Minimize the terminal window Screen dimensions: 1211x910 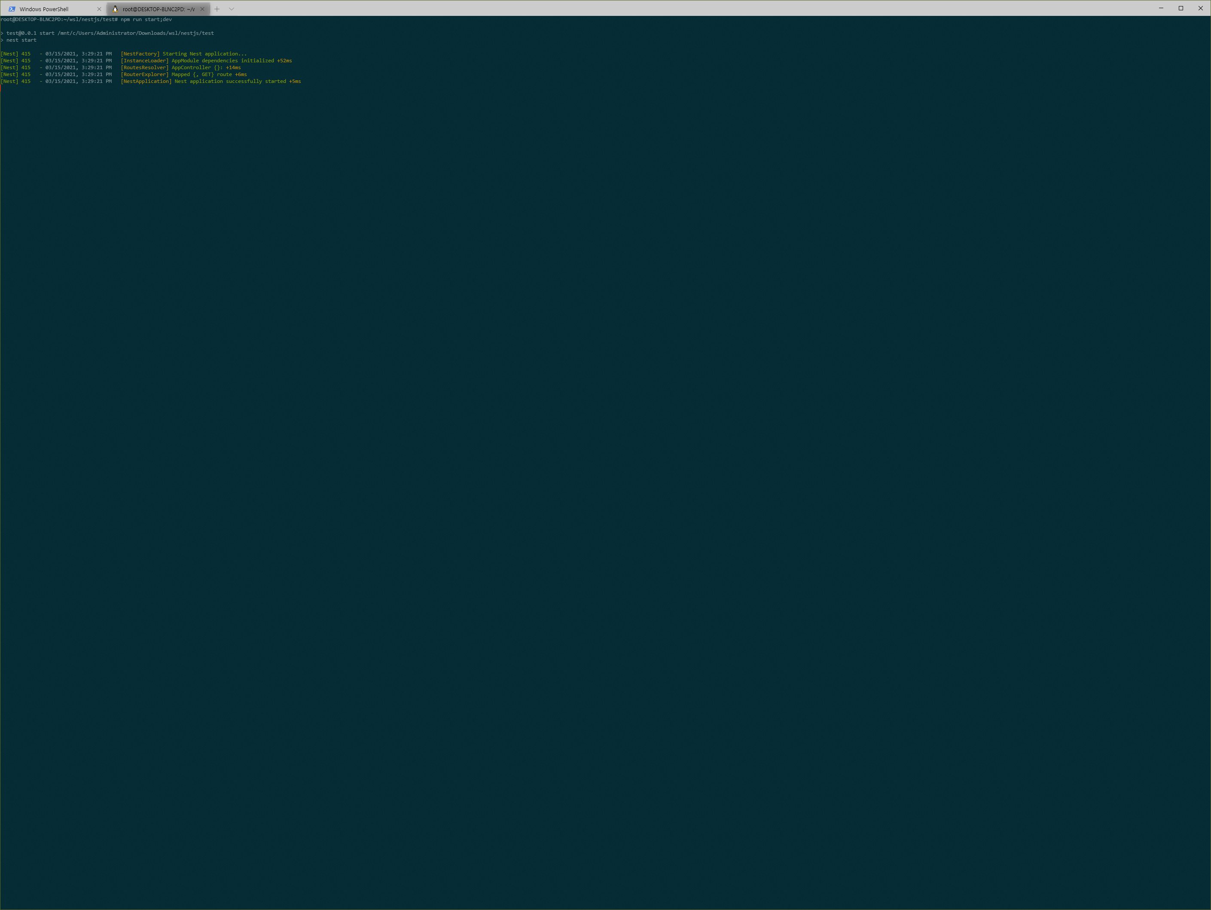1161,8
